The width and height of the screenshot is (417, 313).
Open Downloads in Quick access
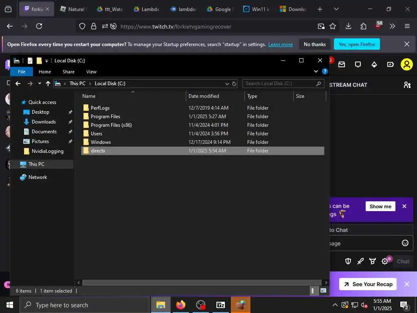pyautogui.click(x=44, y=122)
